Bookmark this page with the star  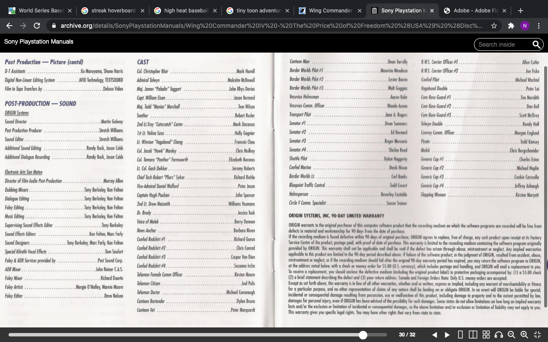pos(494,26)
